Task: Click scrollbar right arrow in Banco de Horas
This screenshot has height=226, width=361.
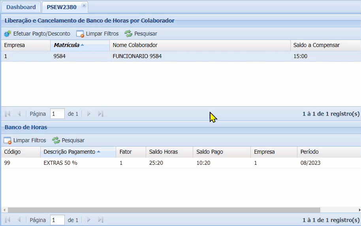Action: (x=359, y=210)
